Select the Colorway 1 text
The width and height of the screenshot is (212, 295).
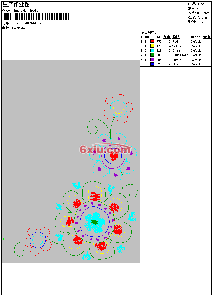point(20,28)
